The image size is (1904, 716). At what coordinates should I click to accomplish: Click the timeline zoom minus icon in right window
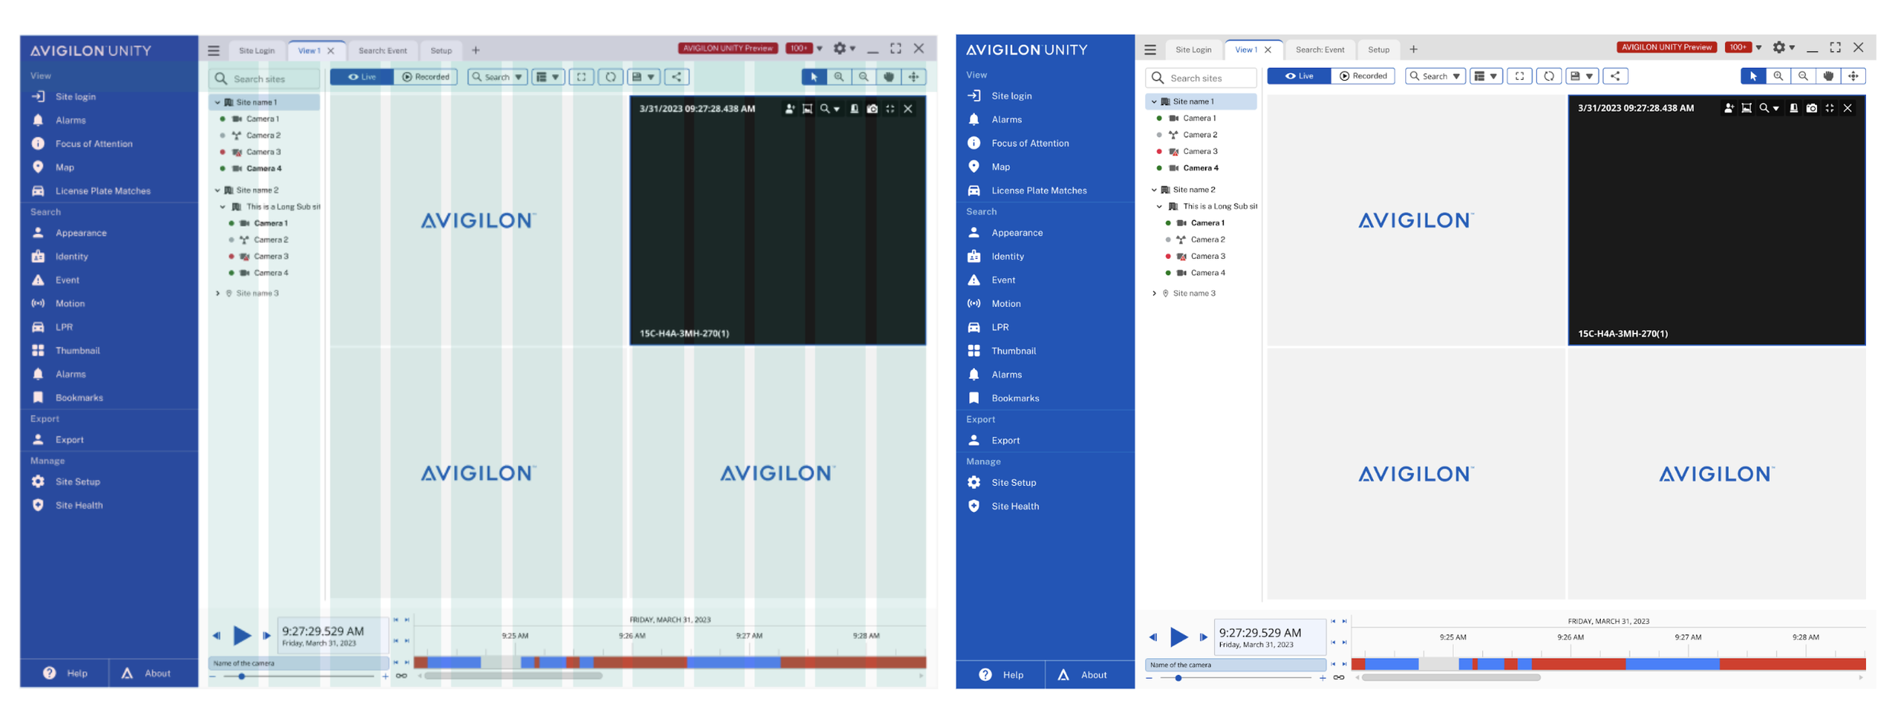point(1149,678)
